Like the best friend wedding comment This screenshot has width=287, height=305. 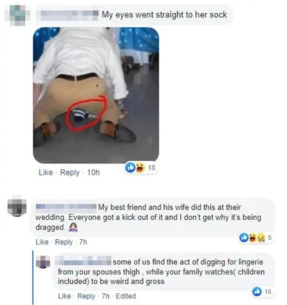click(42, 242)
